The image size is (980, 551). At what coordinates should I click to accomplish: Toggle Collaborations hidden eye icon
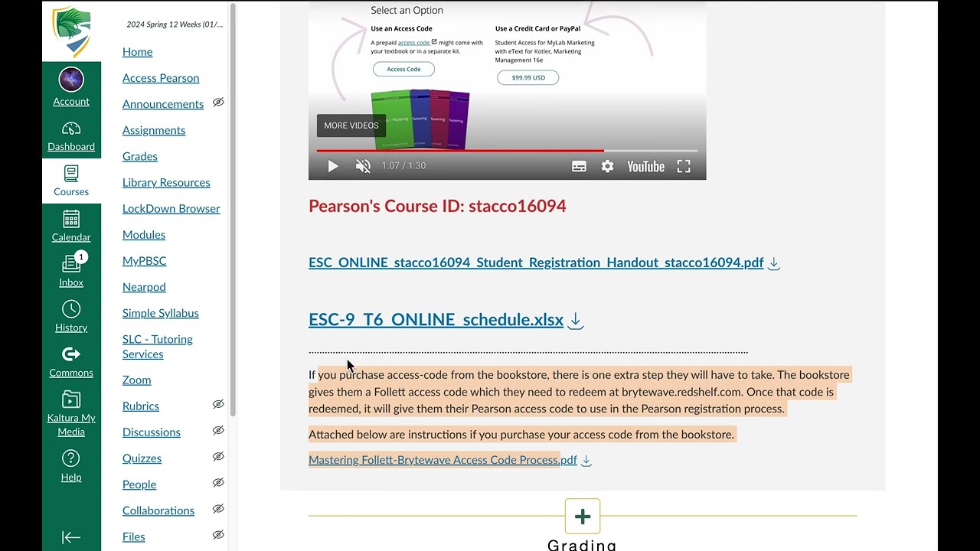pos(218,508)
